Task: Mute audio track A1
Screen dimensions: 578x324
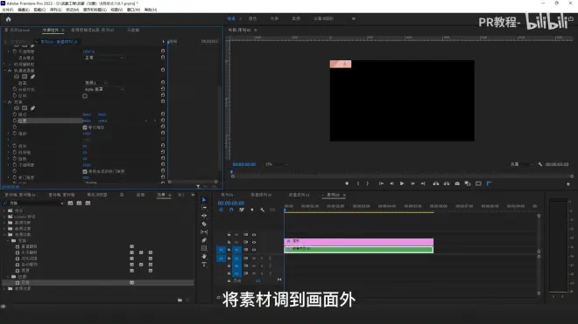Action: [x=254, y=259]
